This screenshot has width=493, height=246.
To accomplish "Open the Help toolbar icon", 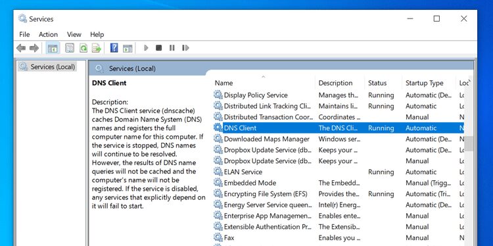I will [x=114, y=48].
